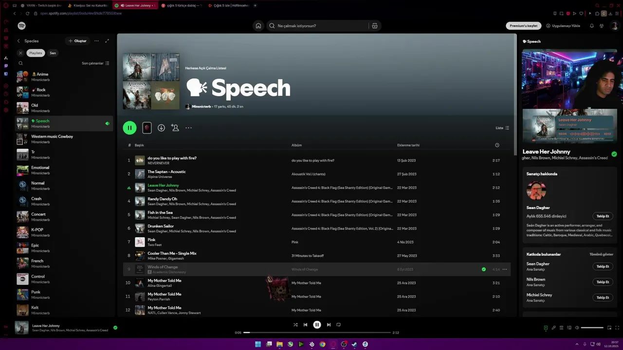This screenshot has height=350, width=623.
Task: Open mini player icon
Action: [609, 328]
